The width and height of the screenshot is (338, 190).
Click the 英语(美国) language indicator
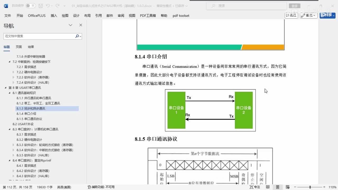coord(64,187)
